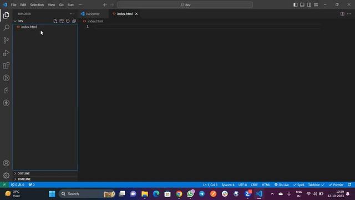Collapse the DEV folder section
355x200 pixels.
click(x=15, y=21)
